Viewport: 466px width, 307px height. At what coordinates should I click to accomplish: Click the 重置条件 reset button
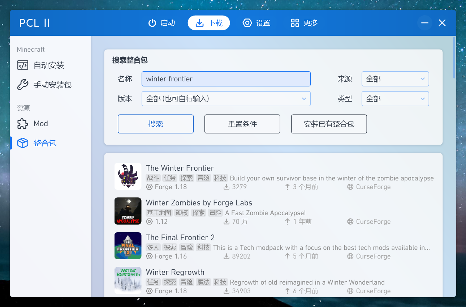coord(242,124)
